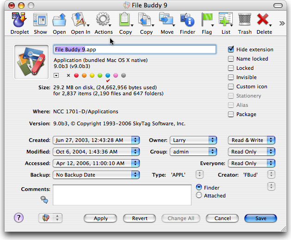Click inside the Comments text box

[122, 195]
